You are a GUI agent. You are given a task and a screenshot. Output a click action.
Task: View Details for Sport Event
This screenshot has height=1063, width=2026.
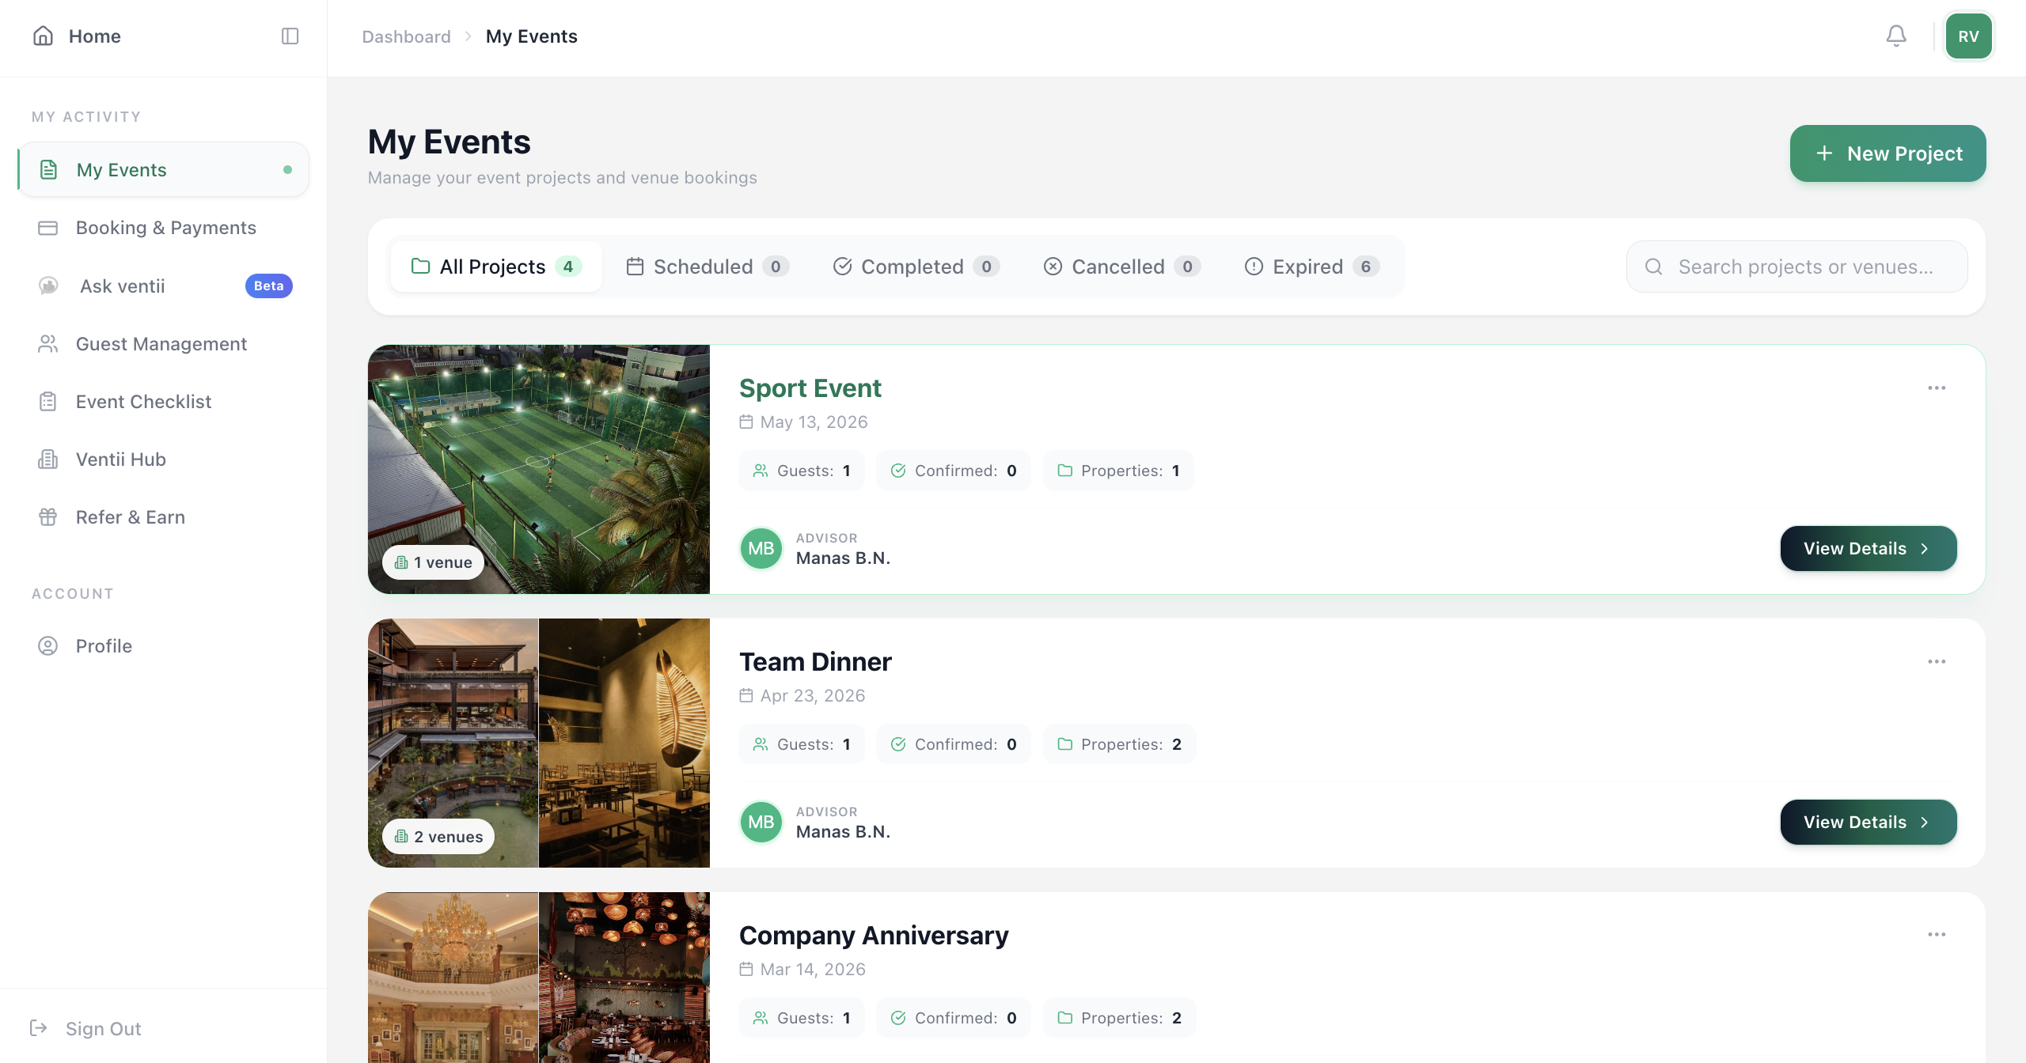[1868, 548]
